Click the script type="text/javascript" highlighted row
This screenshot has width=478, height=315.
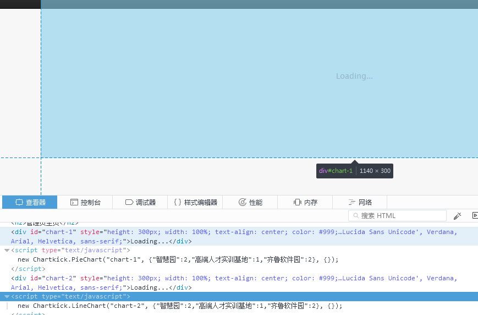tap(239, 296)
